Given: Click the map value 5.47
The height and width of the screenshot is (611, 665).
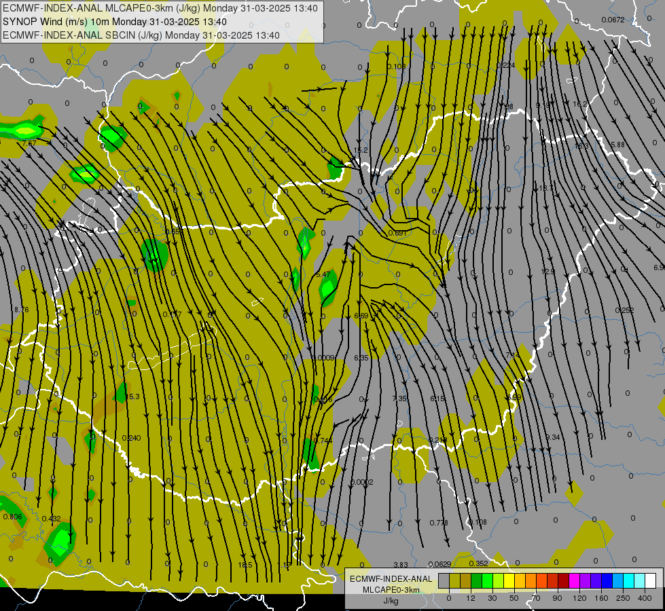Looking at the screenshot, I should (x=323, y=274).
